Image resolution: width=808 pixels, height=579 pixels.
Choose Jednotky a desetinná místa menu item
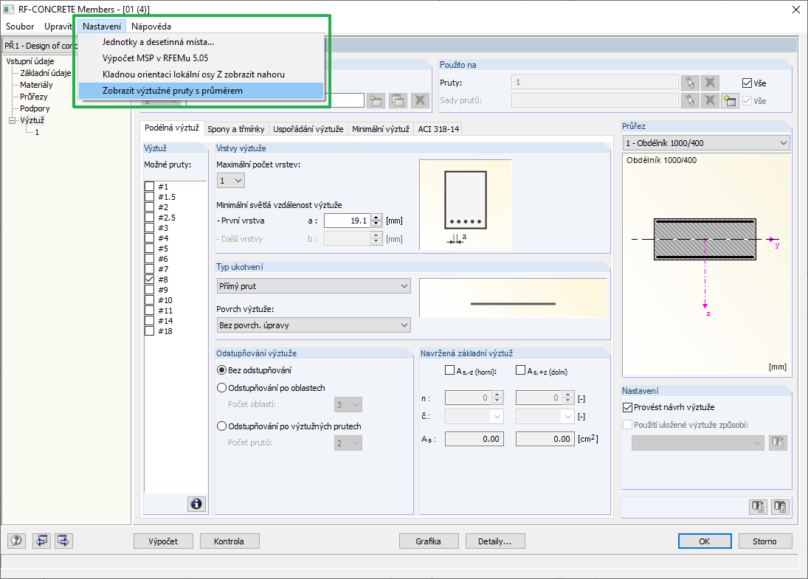201,42
